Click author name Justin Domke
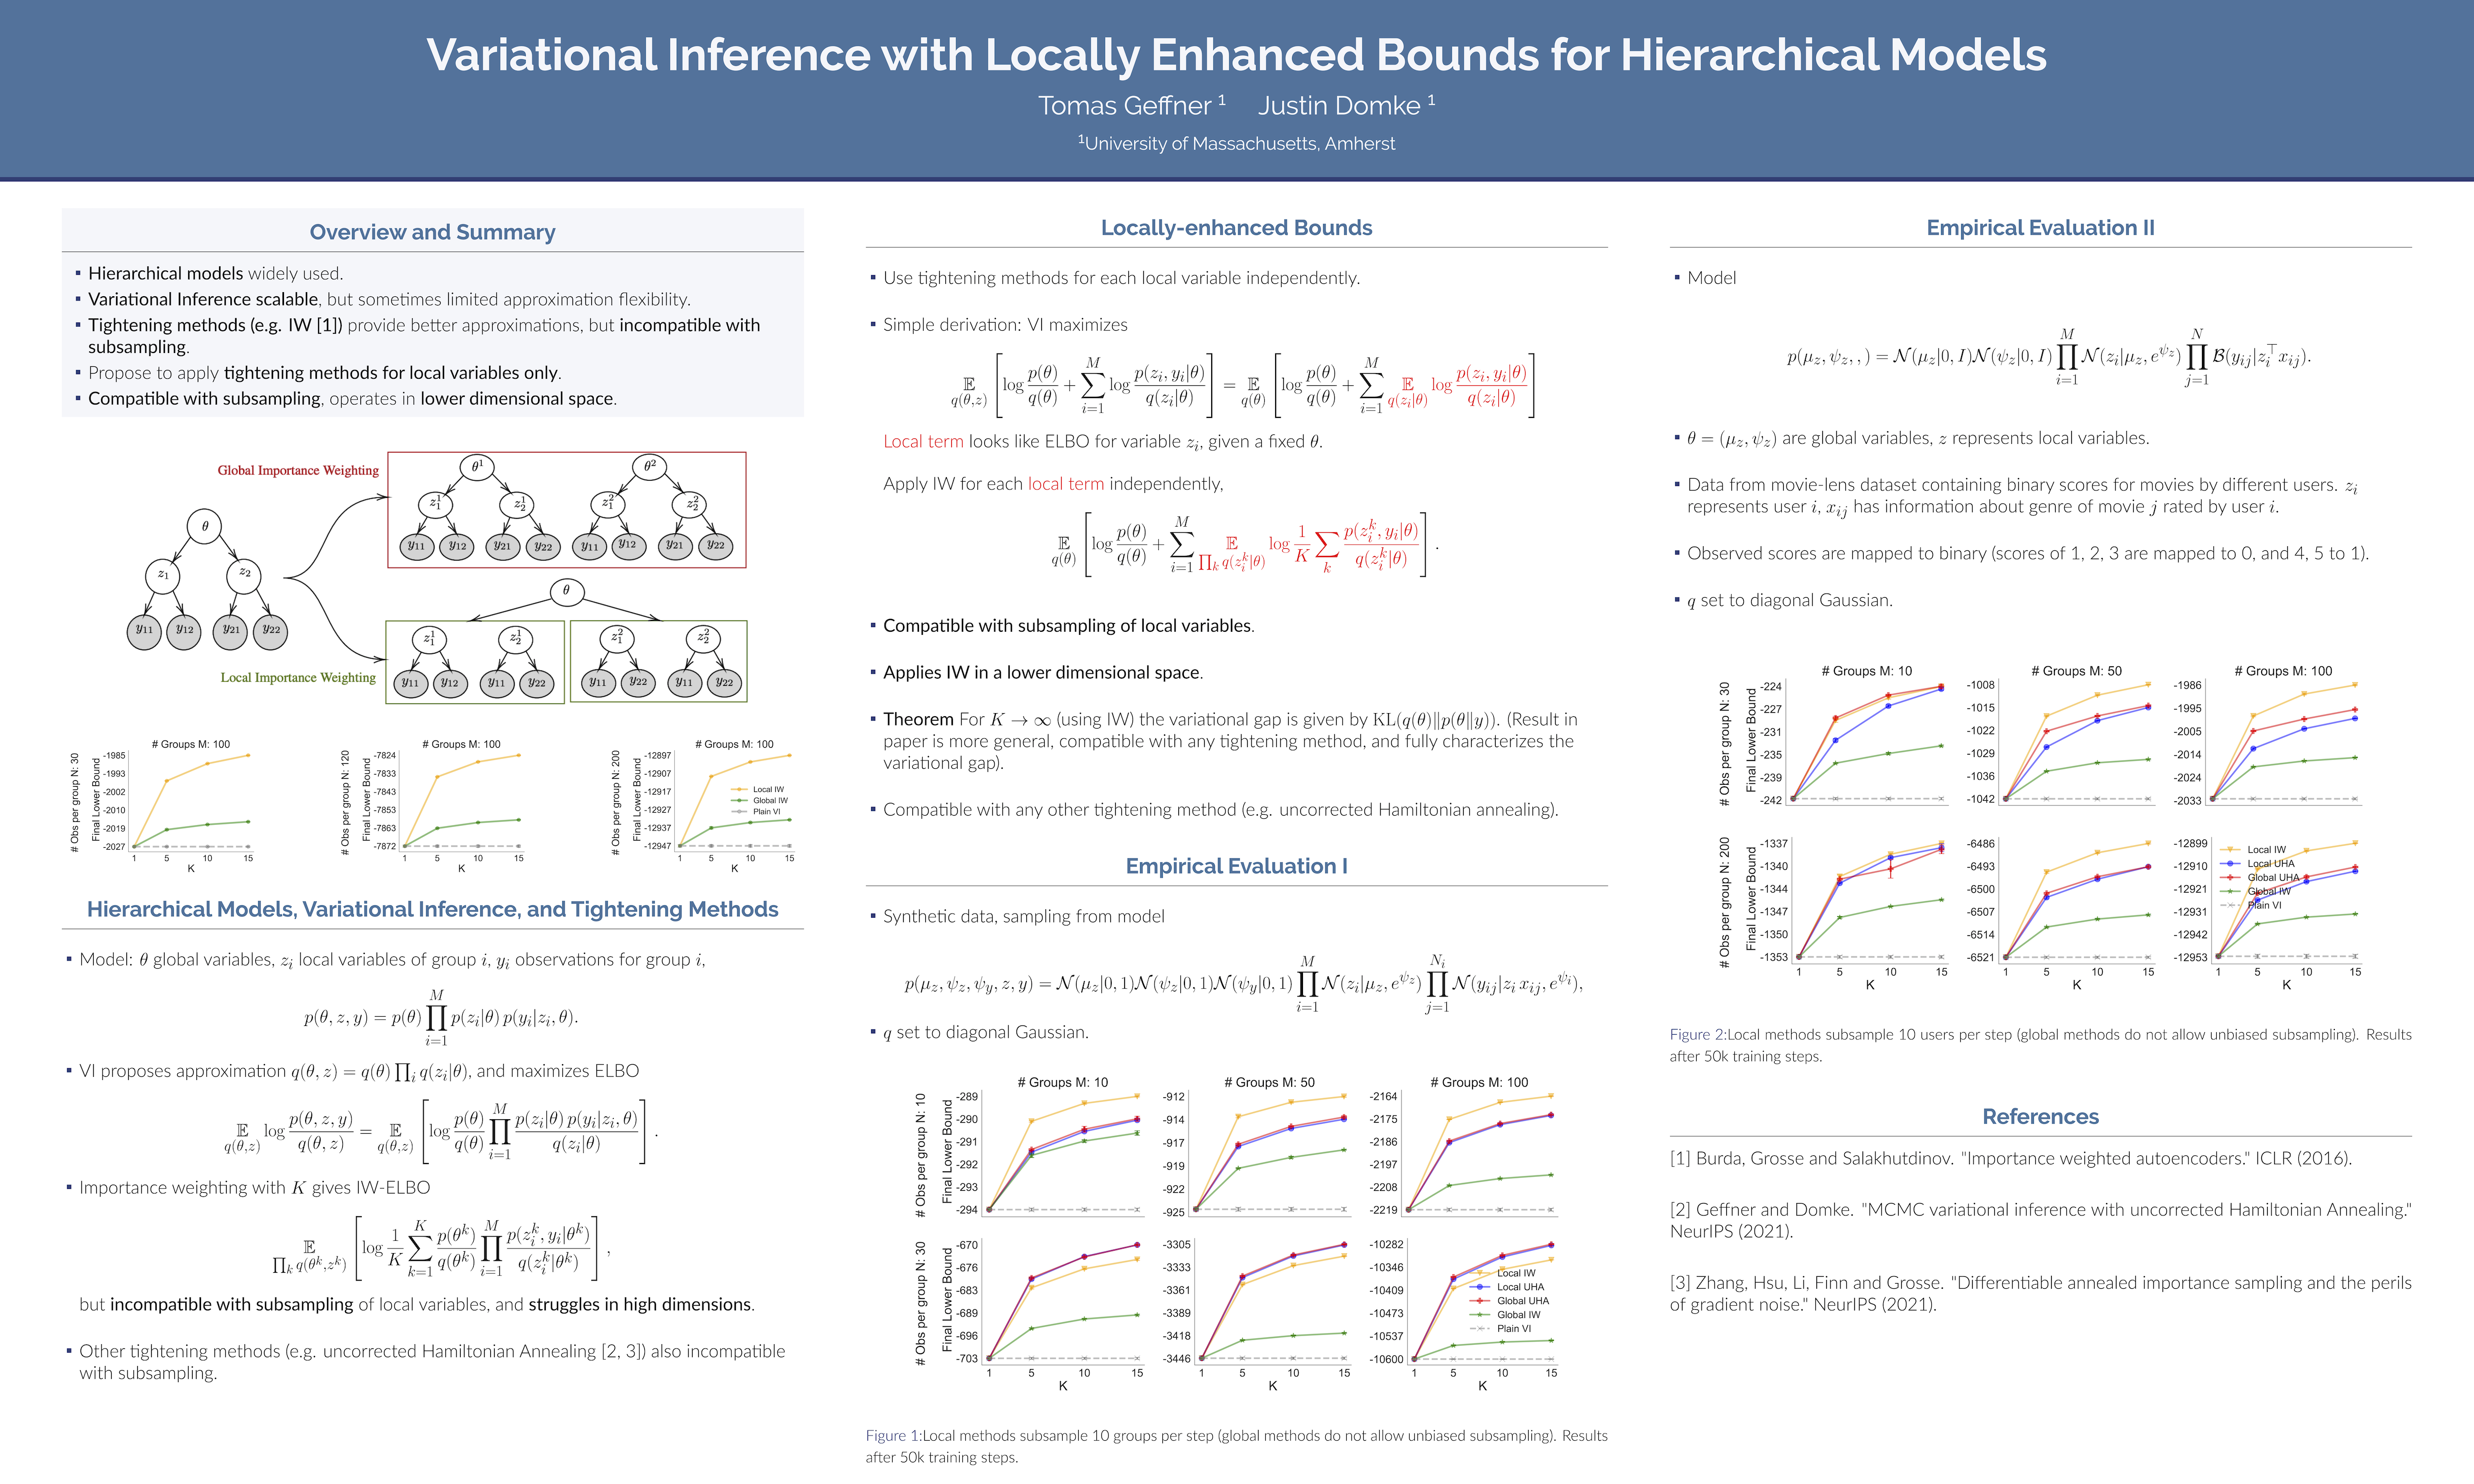2474x1484 pixels. click(1339, 105)
